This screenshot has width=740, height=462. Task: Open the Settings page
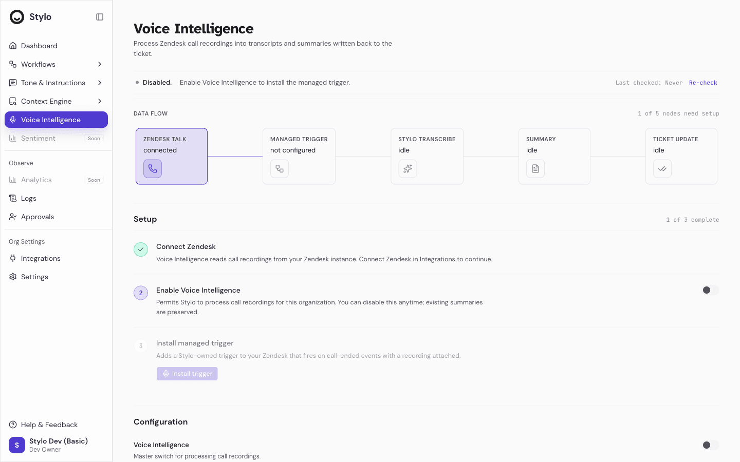click(56, 277)
